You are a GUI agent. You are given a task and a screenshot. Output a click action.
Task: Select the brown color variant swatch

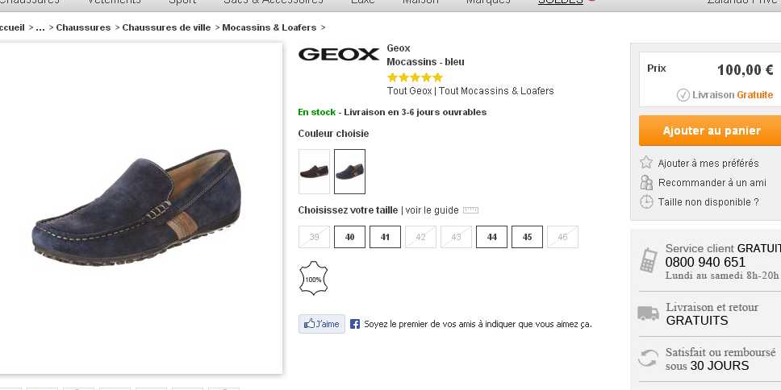[314, 172]
